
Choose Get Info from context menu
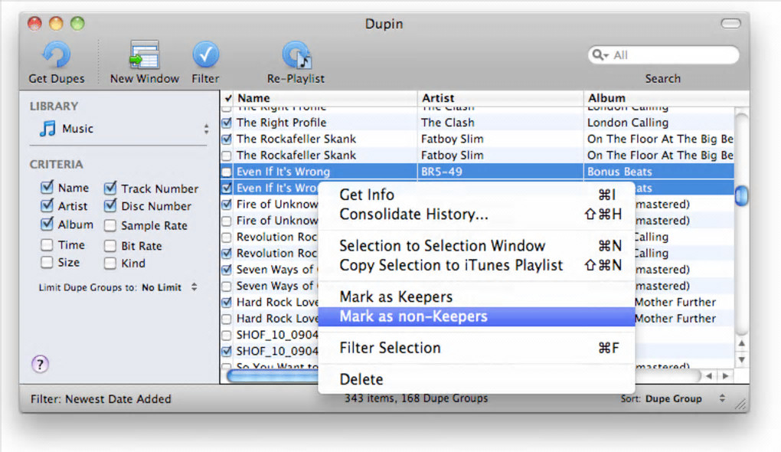pyautogui.click(x=477, y=195)
